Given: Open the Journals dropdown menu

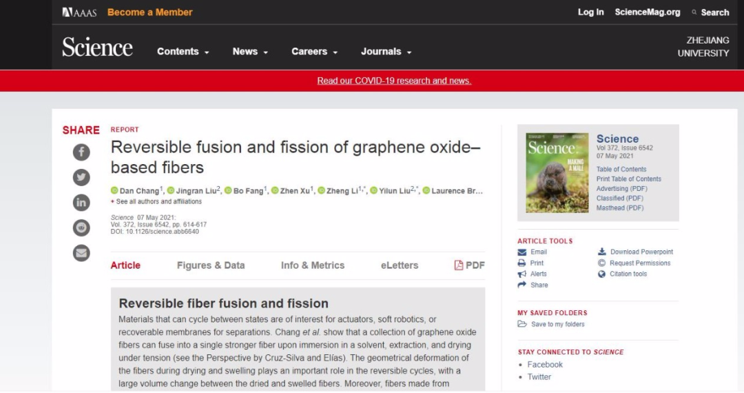Looking at the screenshot, I should (x=386, y=51).
